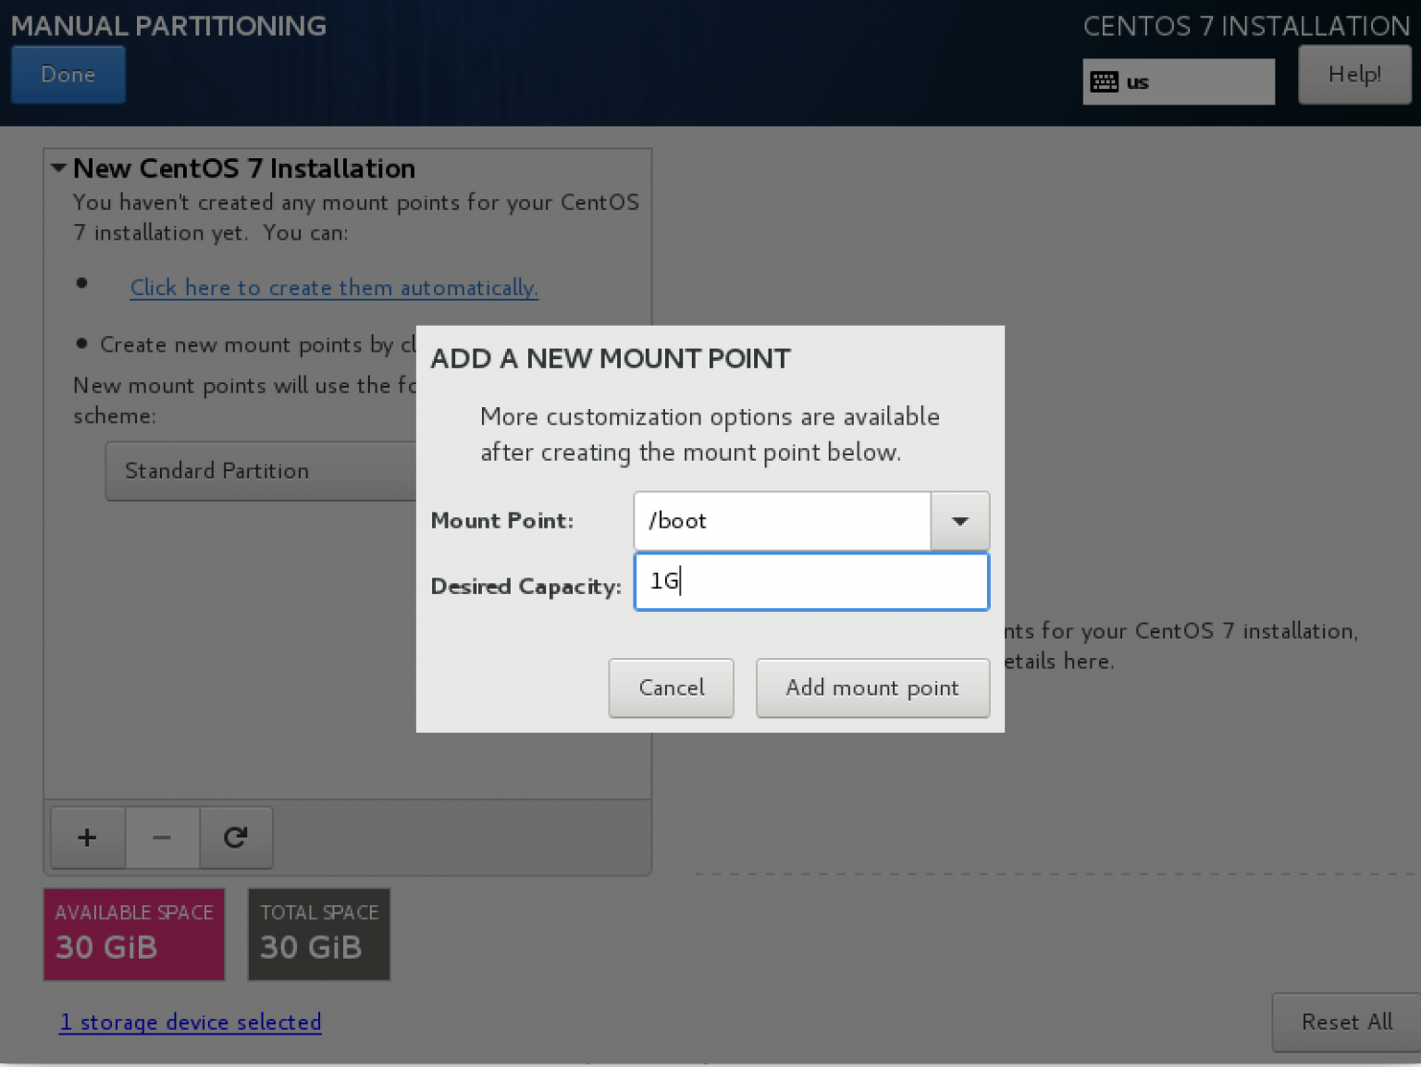Open the Help! button

[x=1354, y=75]
